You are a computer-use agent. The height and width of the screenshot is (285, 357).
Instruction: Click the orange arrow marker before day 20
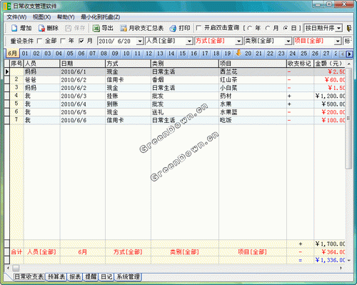pos(238,53)
